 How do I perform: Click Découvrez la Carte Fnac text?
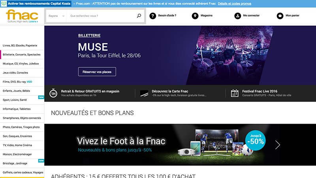click(170, 91)
